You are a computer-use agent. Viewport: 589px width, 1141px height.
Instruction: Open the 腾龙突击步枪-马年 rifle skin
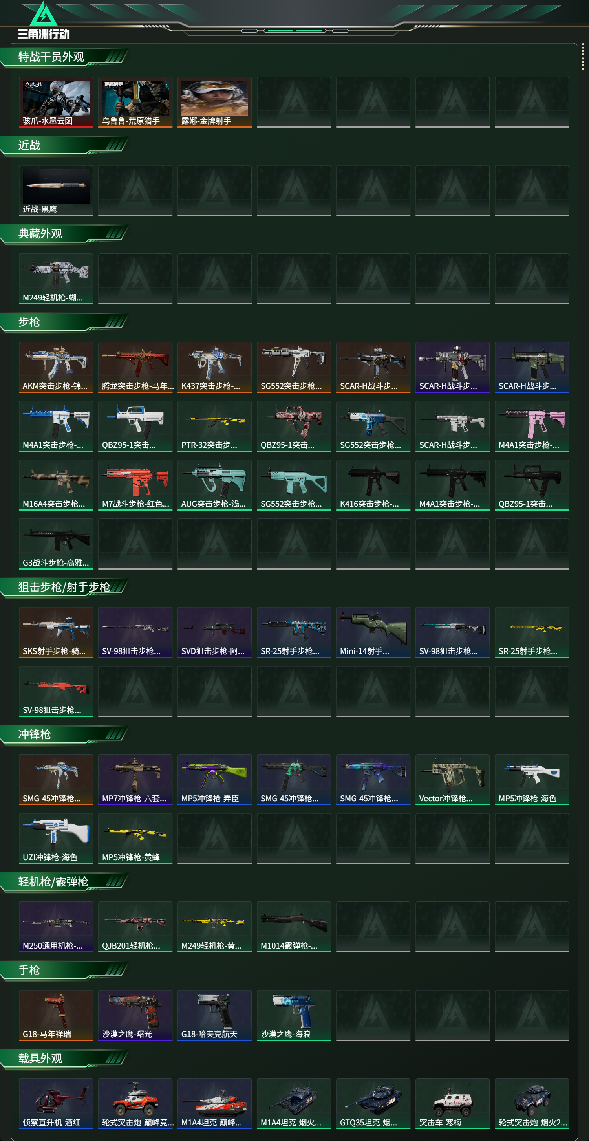(135, 367)
